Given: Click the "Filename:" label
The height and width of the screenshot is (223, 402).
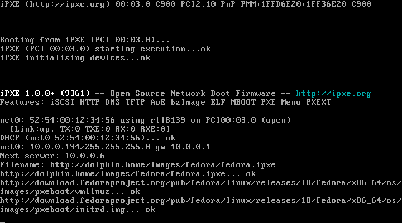Looking at the screenshot, I should (20, 165).
